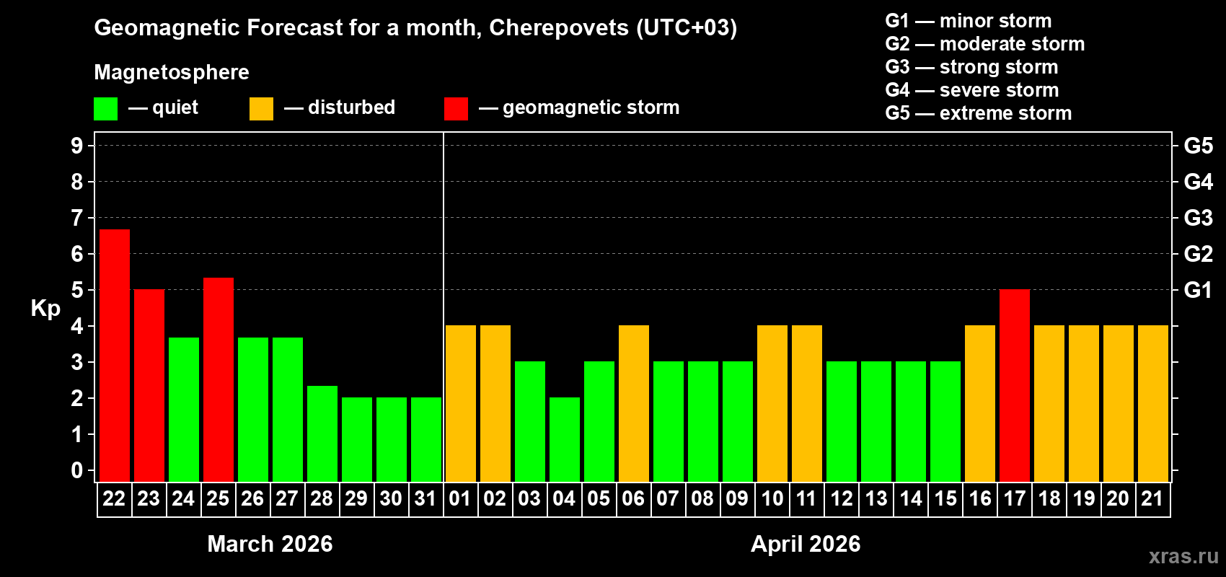Click the green bar for March 31
The image size is (1226, 577).
tap(426, 440)
